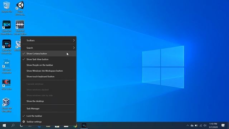Screen dimensions: 229x129
Task: Enable Show People on the taskbar
Action: click(x=49, y=65)
